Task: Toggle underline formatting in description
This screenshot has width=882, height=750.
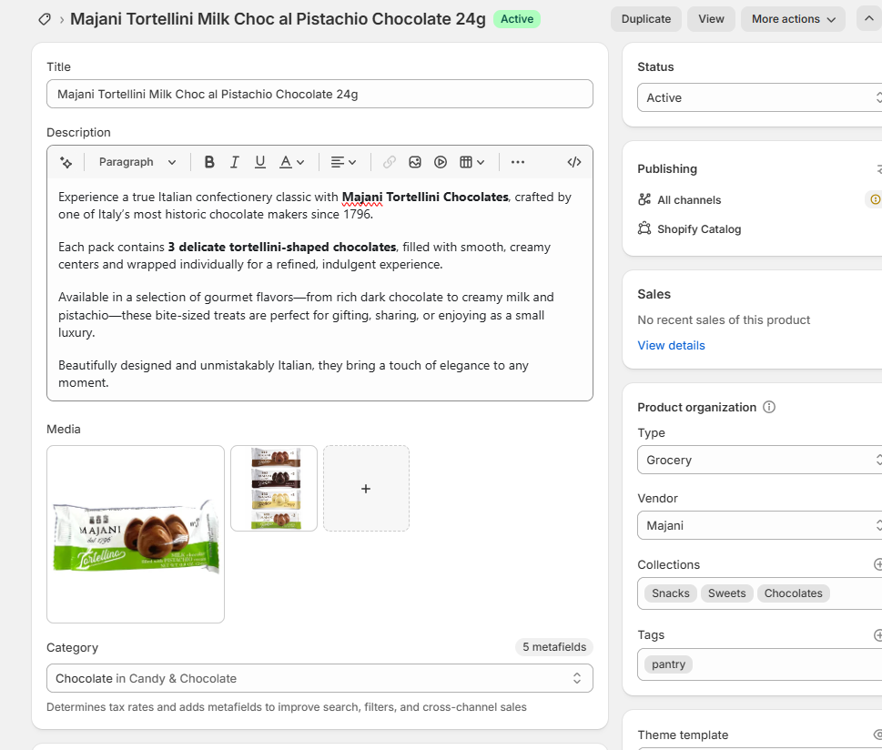Action: coord(260,163)
